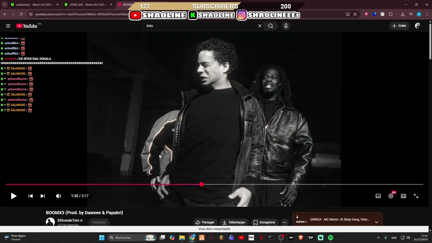The width and height of the screenshot is (432, 243).
Task: Click the magnifier search button
Action: 271,26
